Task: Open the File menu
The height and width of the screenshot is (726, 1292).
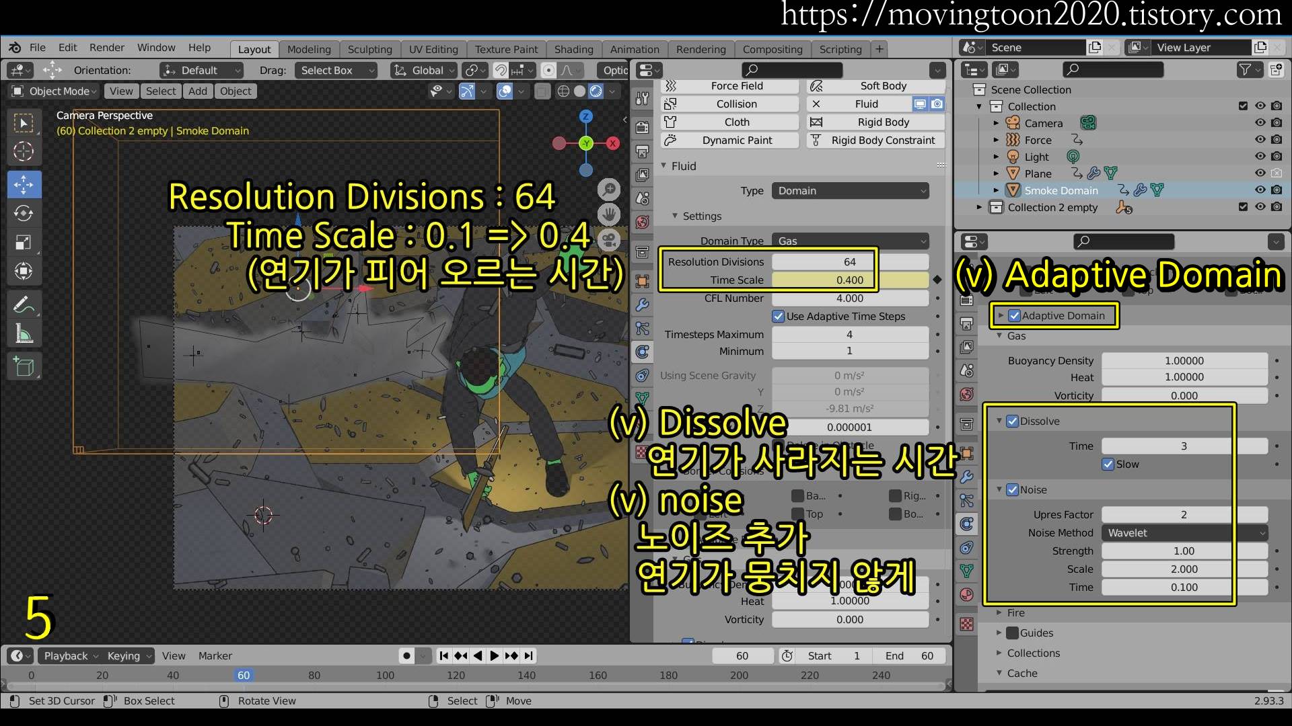Action: tap(38, 48)
